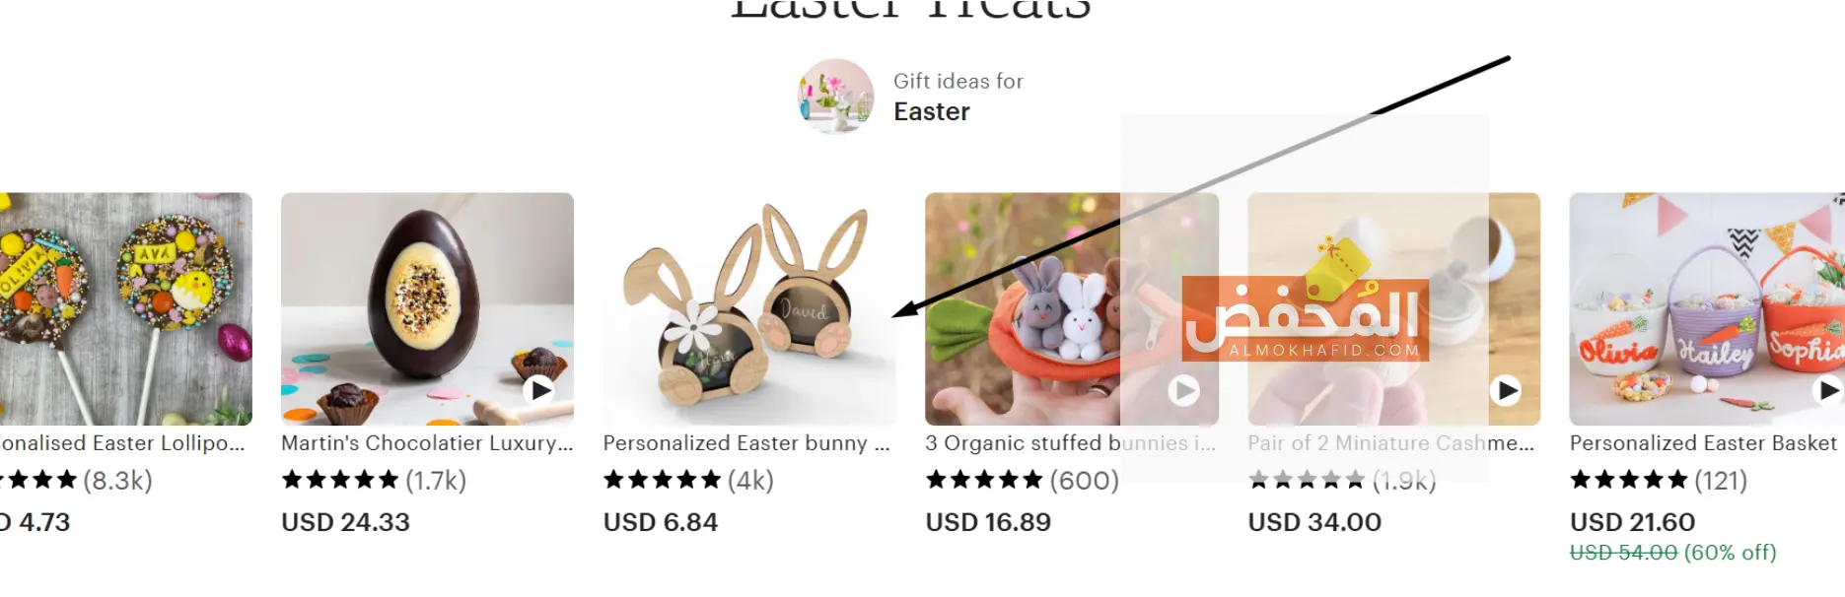
Task: Open the Easter baskets product photo
Action: [x=1707, y=308]
